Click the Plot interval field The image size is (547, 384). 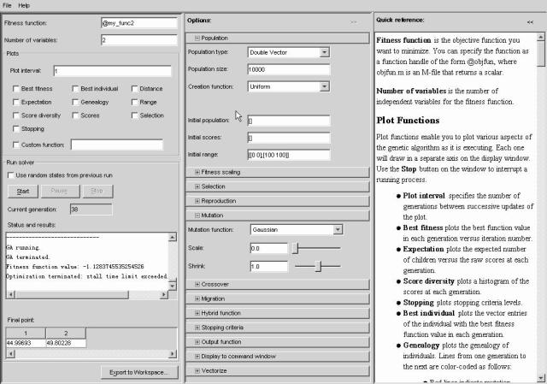112,71
